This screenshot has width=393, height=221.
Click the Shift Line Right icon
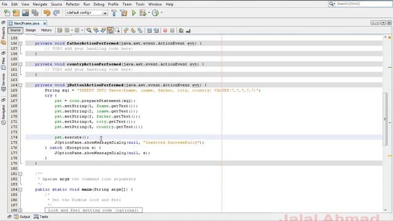(156, 30)
